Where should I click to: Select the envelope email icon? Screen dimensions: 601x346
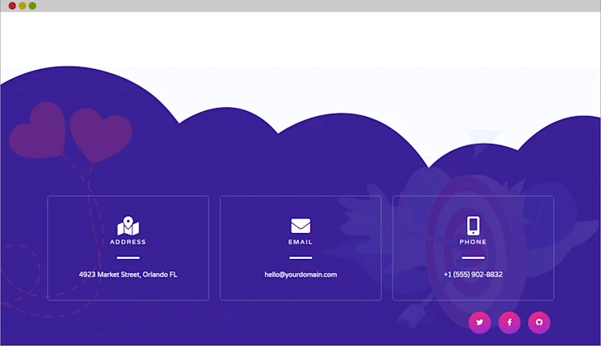point(300,226)
